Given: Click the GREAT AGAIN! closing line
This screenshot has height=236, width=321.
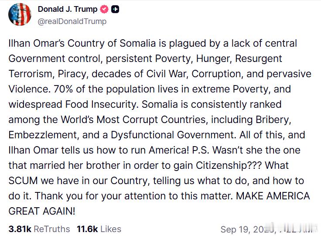Looking at the screenshot, I should coord(42,211).
